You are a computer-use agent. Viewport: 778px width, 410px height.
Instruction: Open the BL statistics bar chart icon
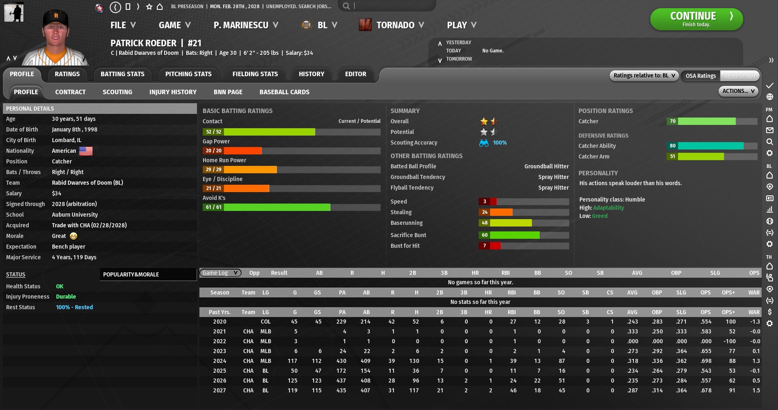point(770,210)
